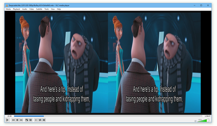Open the Tools menu

click(47, 9)
